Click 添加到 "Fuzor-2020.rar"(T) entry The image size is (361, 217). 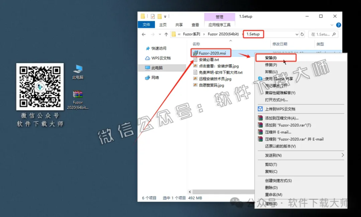coord(288,125)
